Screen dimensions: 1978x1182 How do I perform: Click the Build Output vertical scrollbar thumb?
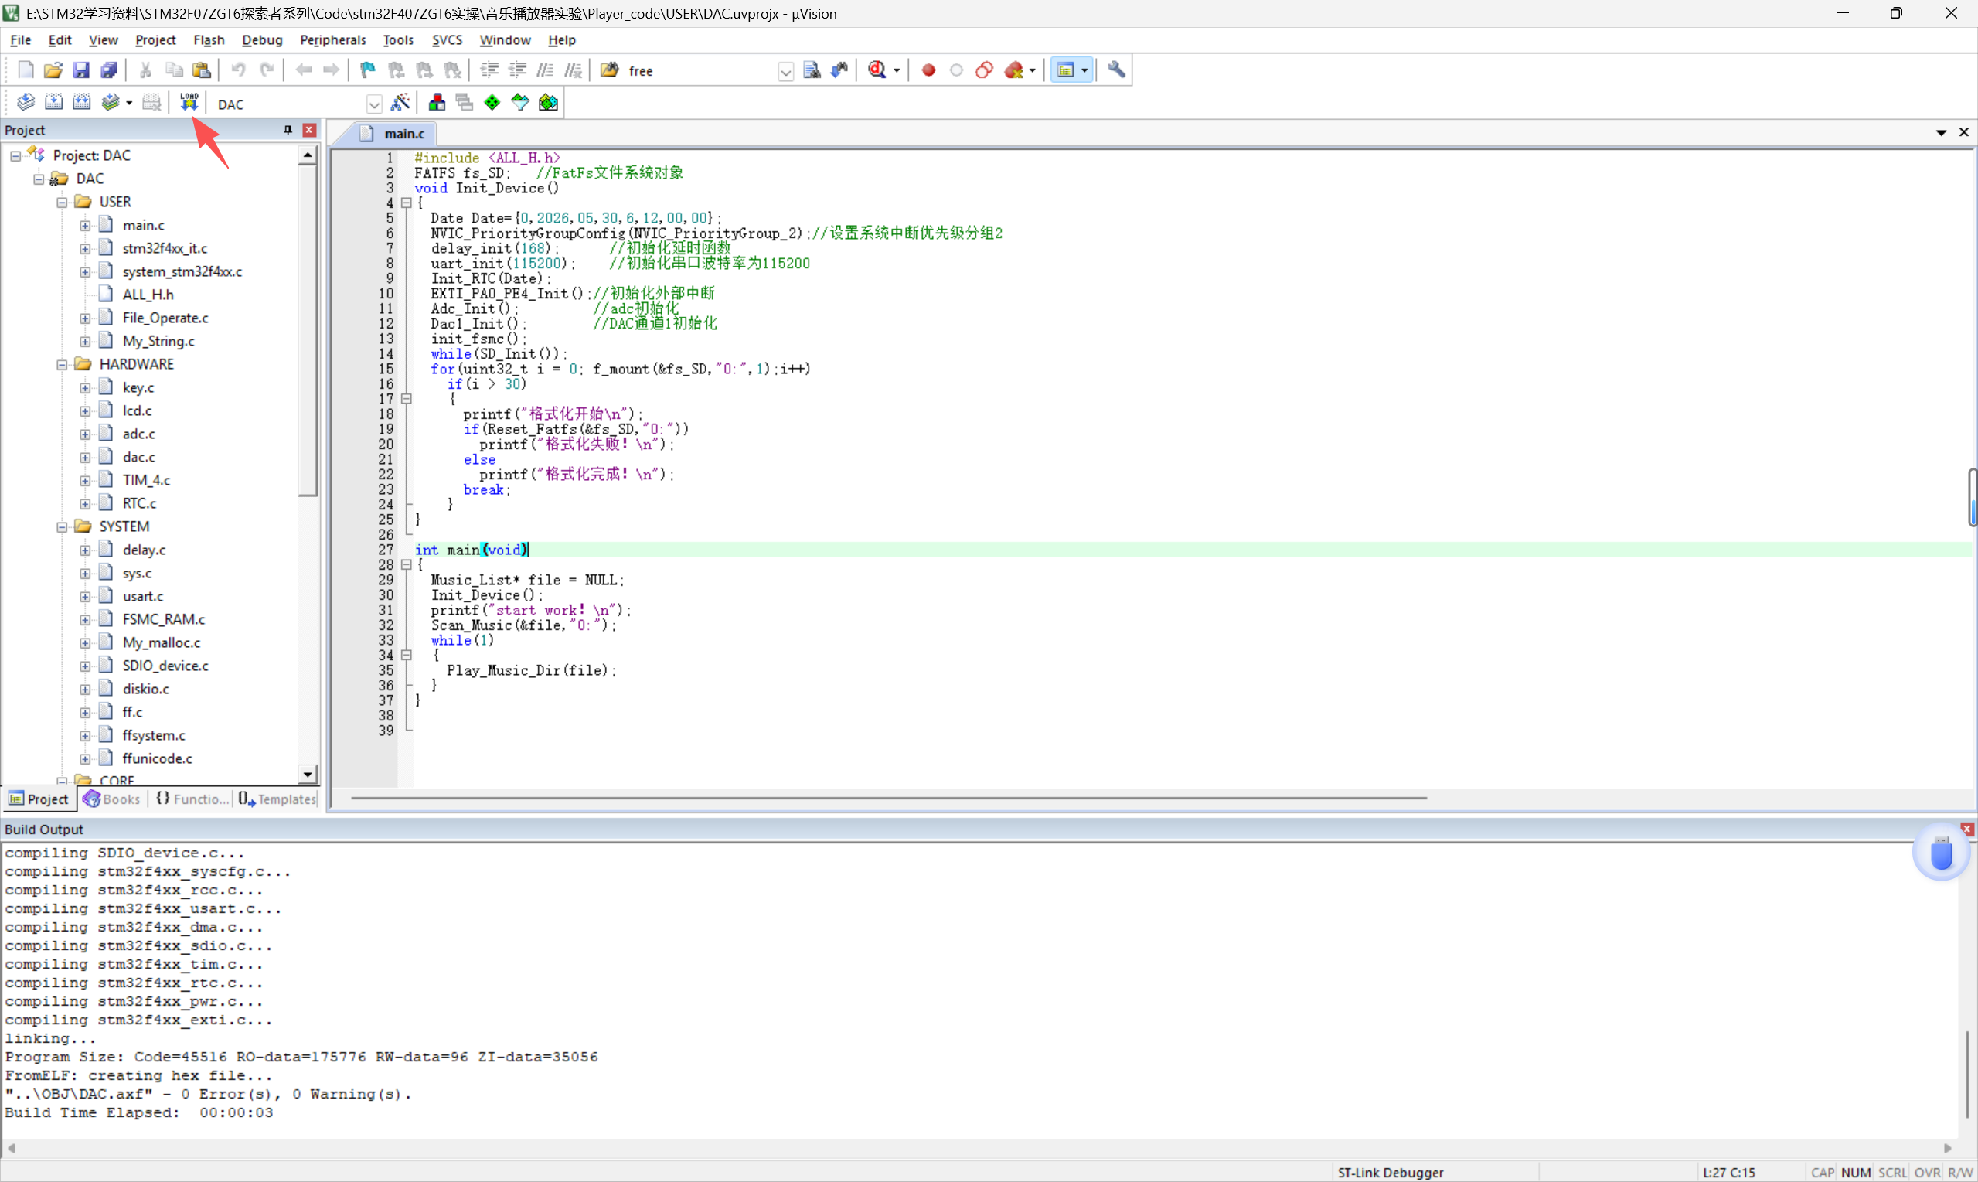pos(1967,1074)
